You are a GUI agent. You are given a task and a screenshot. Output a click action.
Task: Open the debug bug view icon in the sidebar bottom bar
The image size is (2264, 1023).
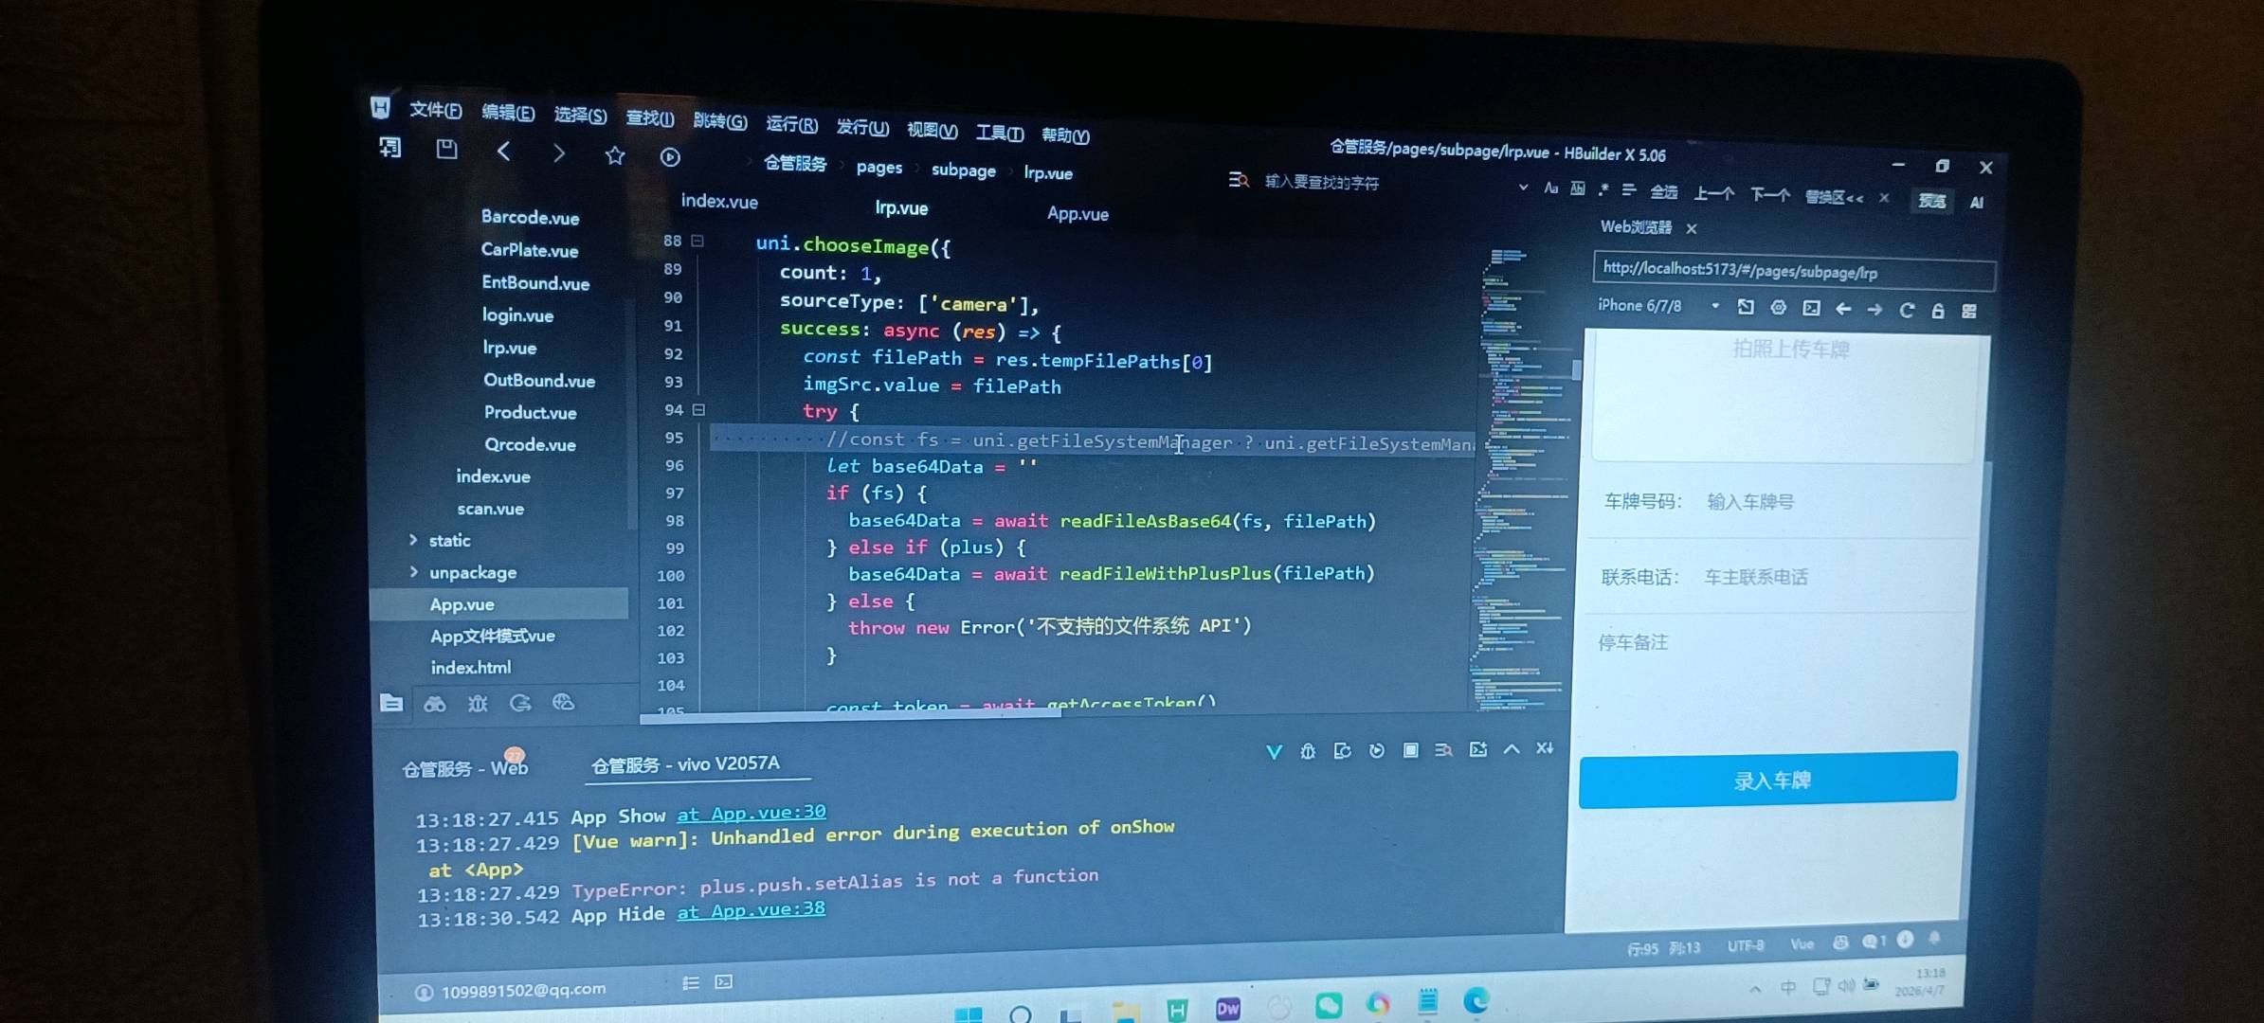coord(478,703)
